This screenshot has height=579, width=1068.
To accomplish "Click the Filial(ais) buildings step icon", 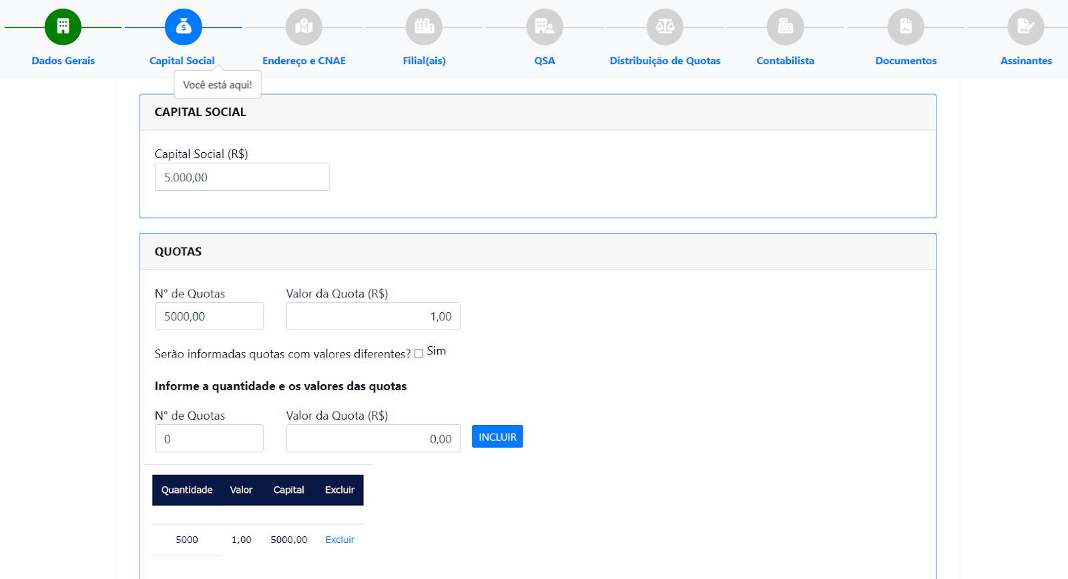I will click(424, 27).
